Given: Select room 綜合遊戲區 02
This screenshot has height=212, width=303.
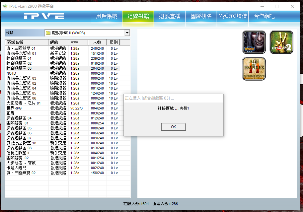Looking at the screenshot, I should [63, 63].
